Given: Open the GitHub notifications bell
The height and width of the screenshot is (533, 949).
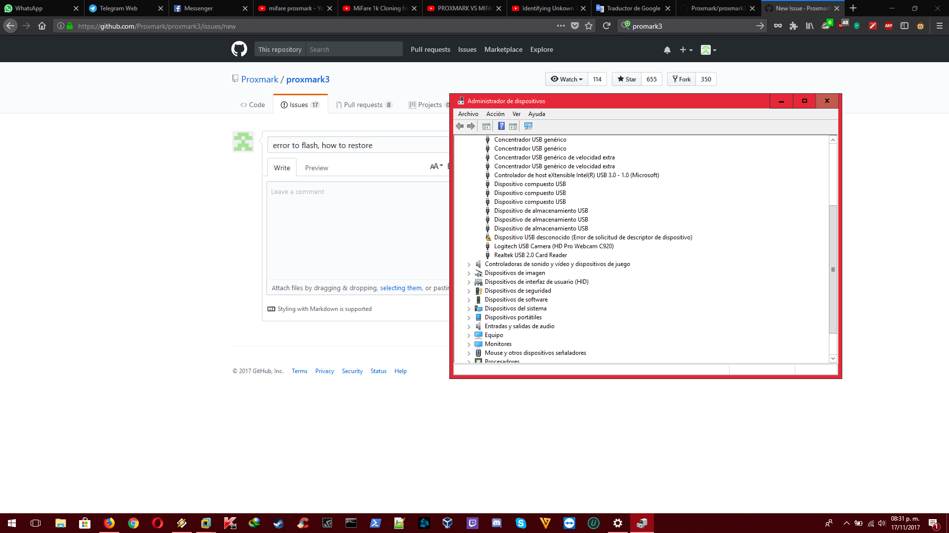Looking at the screenshot, I should tap(667, 49).
